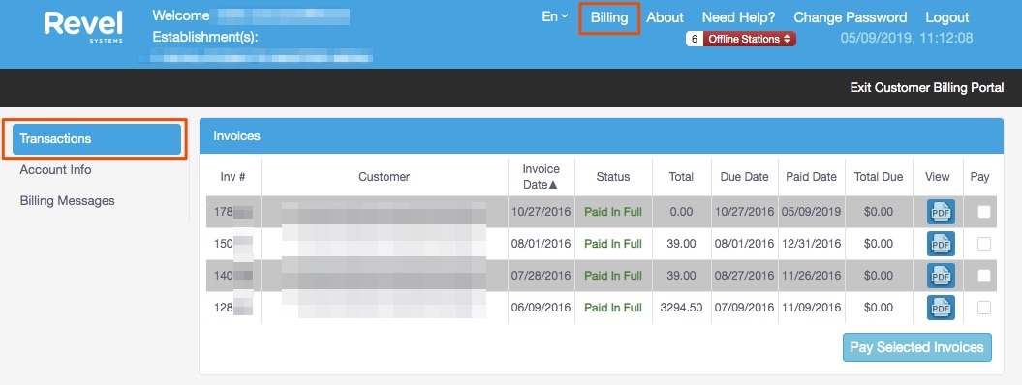Open PDF icon for the 07/28/2016 invoice
Screen dimensions: 1022x385
point(941,276)
